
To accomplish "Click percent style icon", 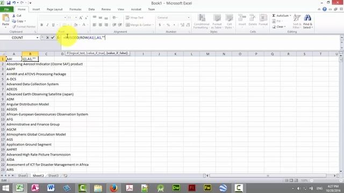I will pyautogui.click(x=168, y=25).
